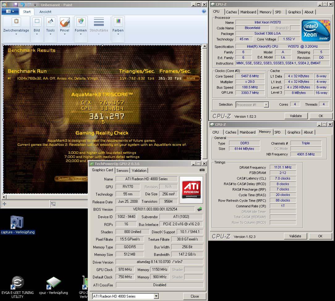Click the undo arrow in Paint title bar

[x=23, y=5]
